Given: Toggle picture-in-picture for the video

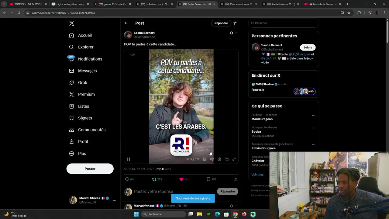Looking at the screenshot, I should pos(227,159).
